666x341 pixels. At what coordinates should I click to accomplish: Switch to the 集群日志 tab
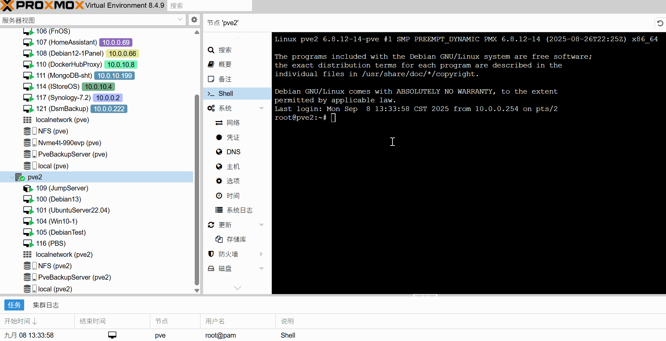[x=46, y=305]
